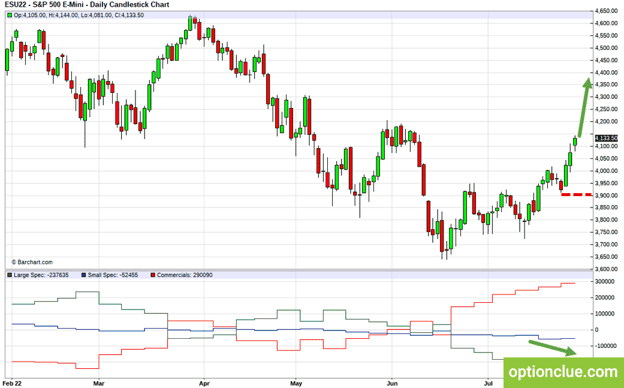Click the Apr date axis label
The height and width of the screenshot is (388, 624).
pos(204,384)
